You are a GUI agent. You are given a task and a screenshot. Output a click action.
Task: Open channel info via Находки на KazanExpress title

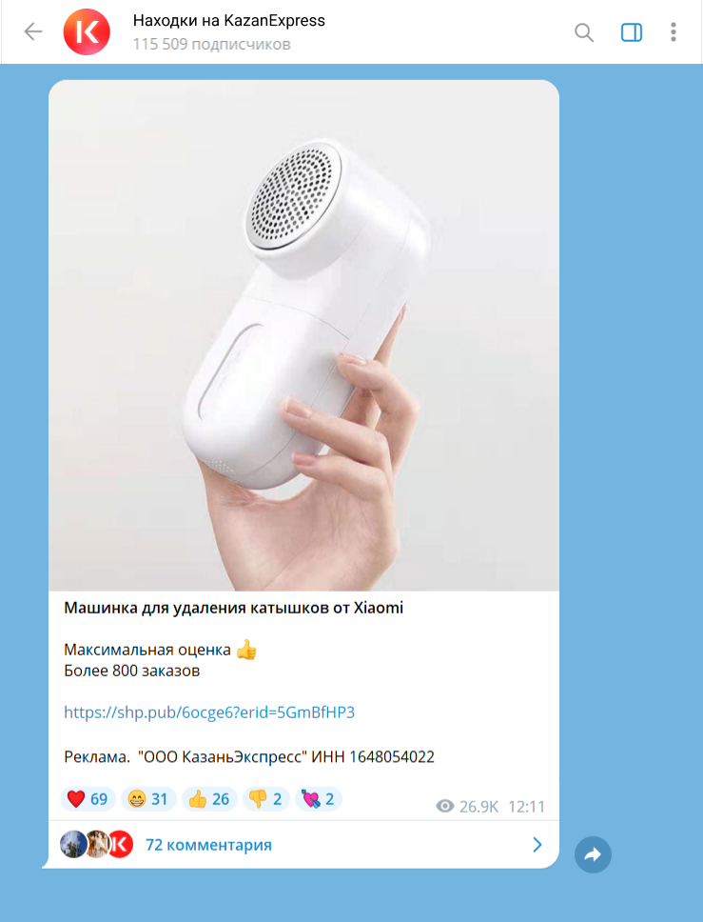coord(229,21)
